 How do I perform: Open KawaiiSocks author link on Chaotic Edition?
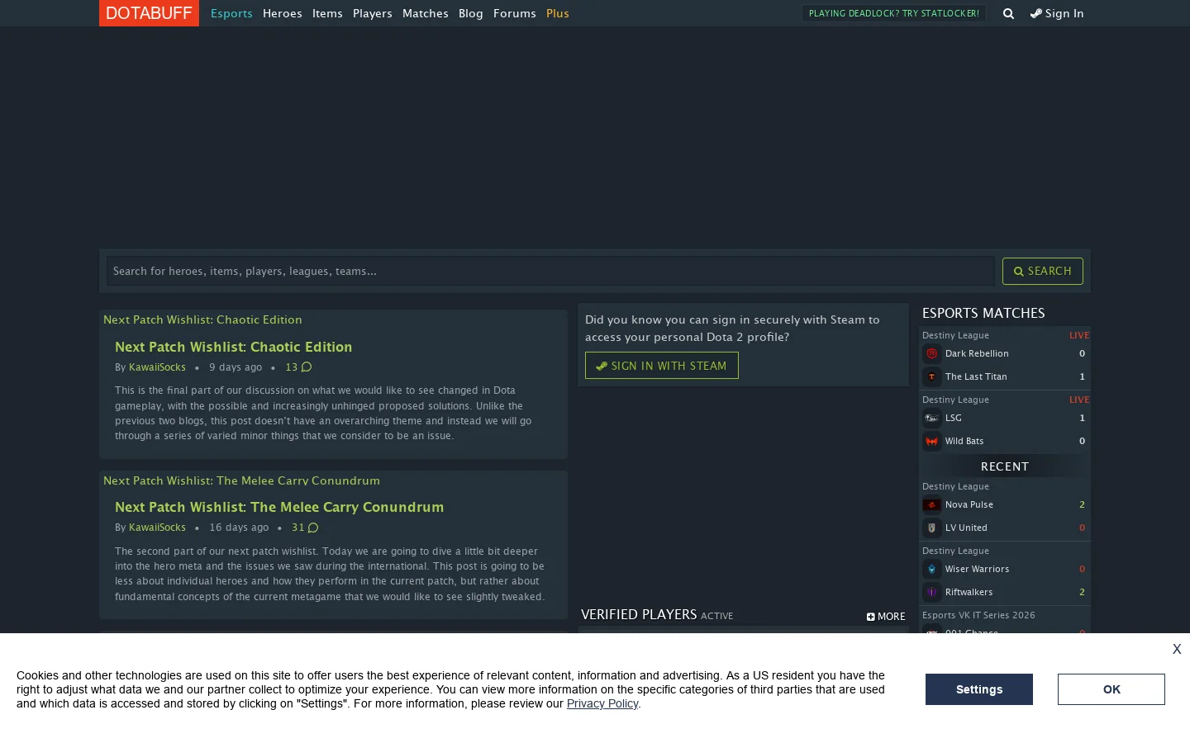pyautogui.click(x=157, y=367)
